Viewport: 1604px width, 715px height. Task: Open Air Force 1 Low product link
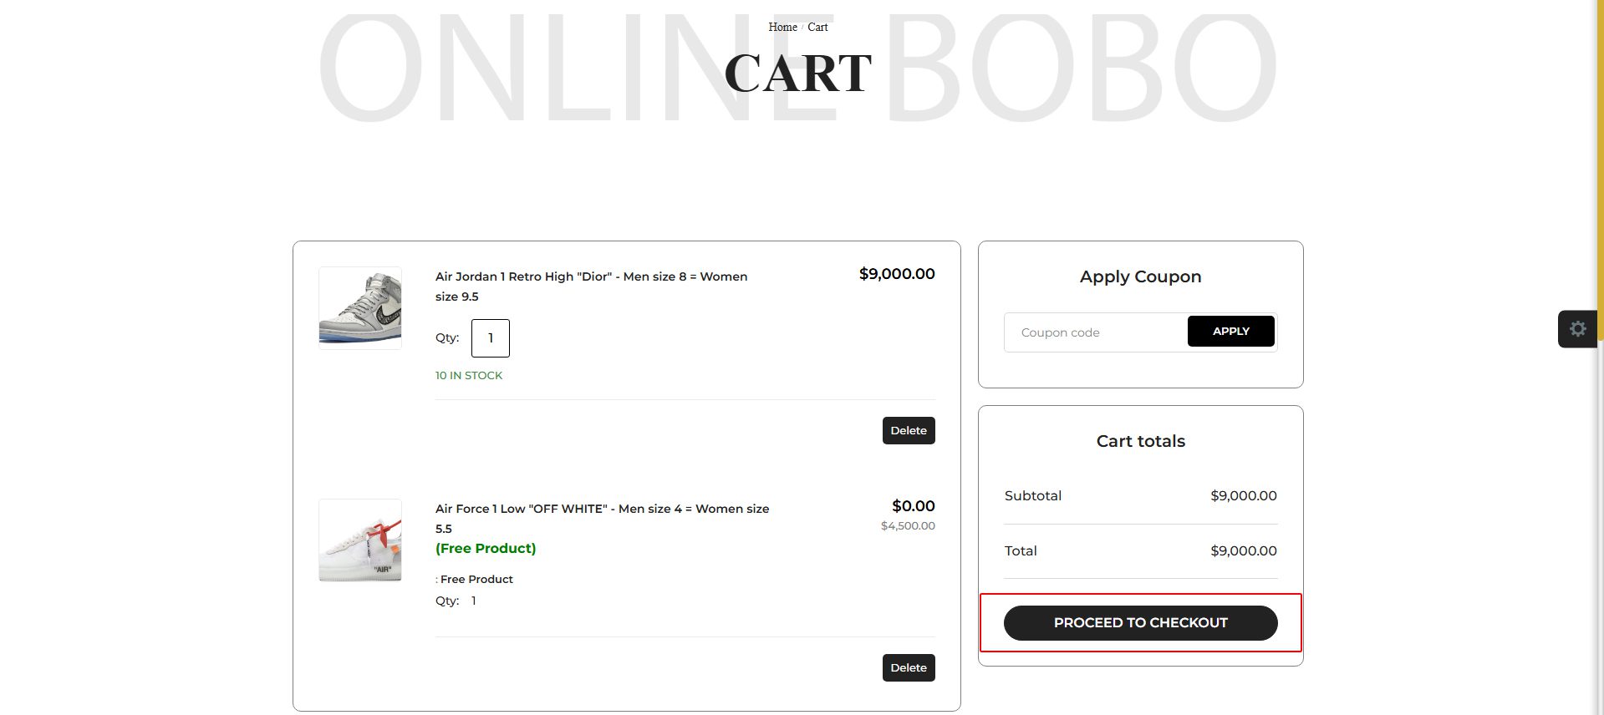602,519
